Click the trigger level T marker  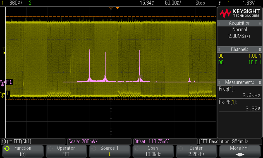point(4,51)
